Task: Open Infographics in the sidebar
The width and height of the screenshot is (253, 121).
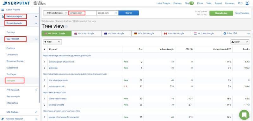Action: click(12, 103)
